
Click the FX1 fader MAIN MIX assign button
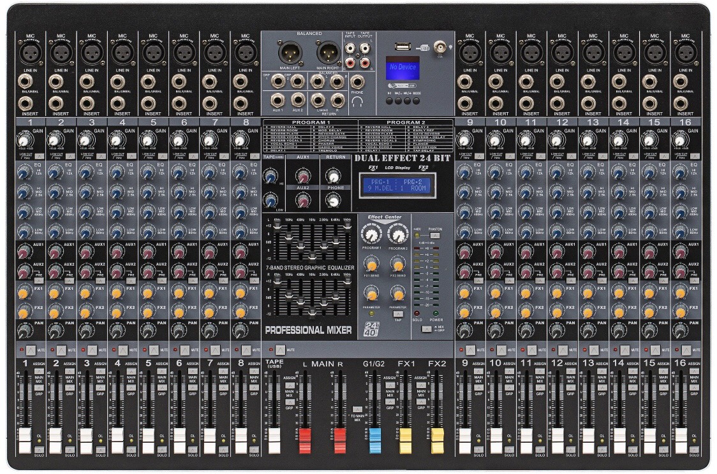coord(421,385)
